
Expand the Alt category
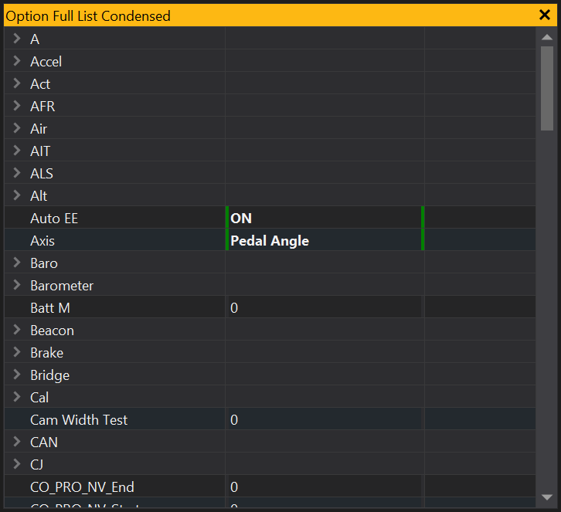(x=16, y=195)
